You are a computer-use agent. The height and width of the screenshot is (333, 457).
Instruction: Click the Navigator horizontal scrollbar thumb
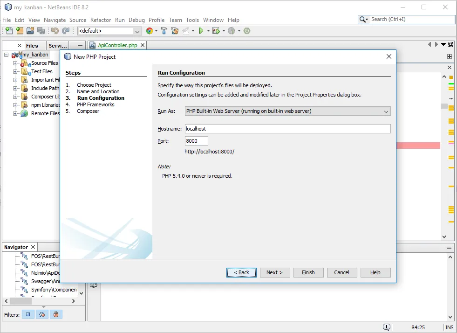20,301
